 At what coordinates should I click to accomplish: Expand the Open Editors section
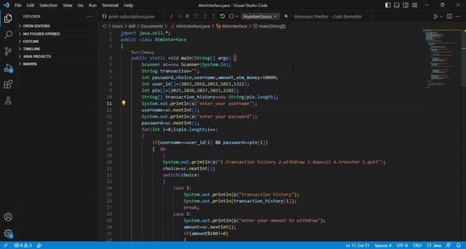(56, 26)
